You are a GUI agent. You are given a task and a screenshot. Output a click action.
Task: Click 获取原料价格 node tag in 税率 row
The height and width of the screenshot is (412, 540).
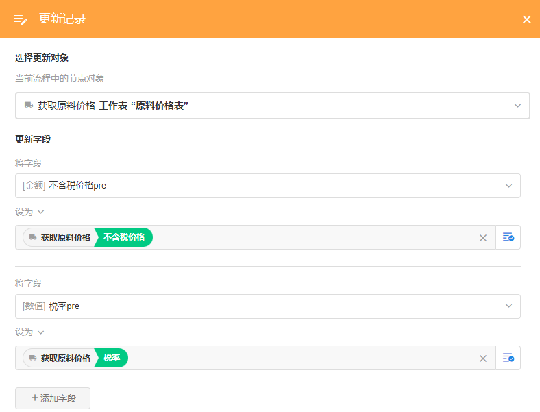pyautogui.click(x=60, y=358)
